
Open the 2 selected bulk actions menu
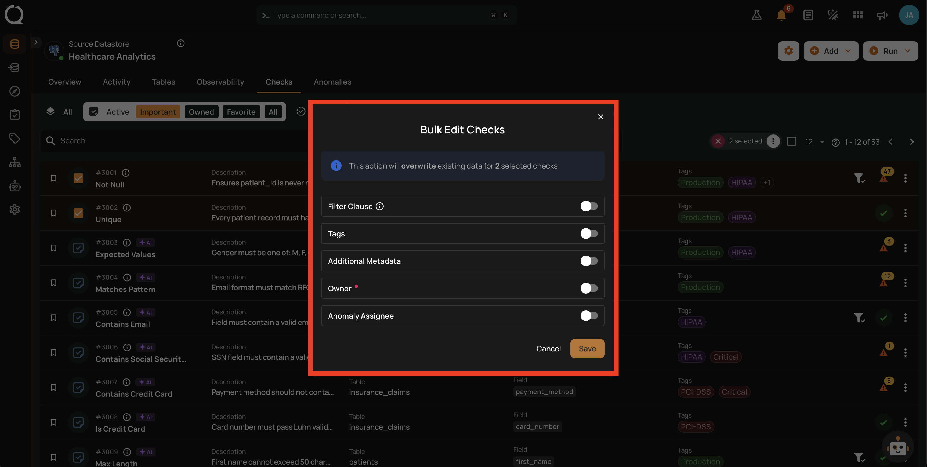coord(773,141)
